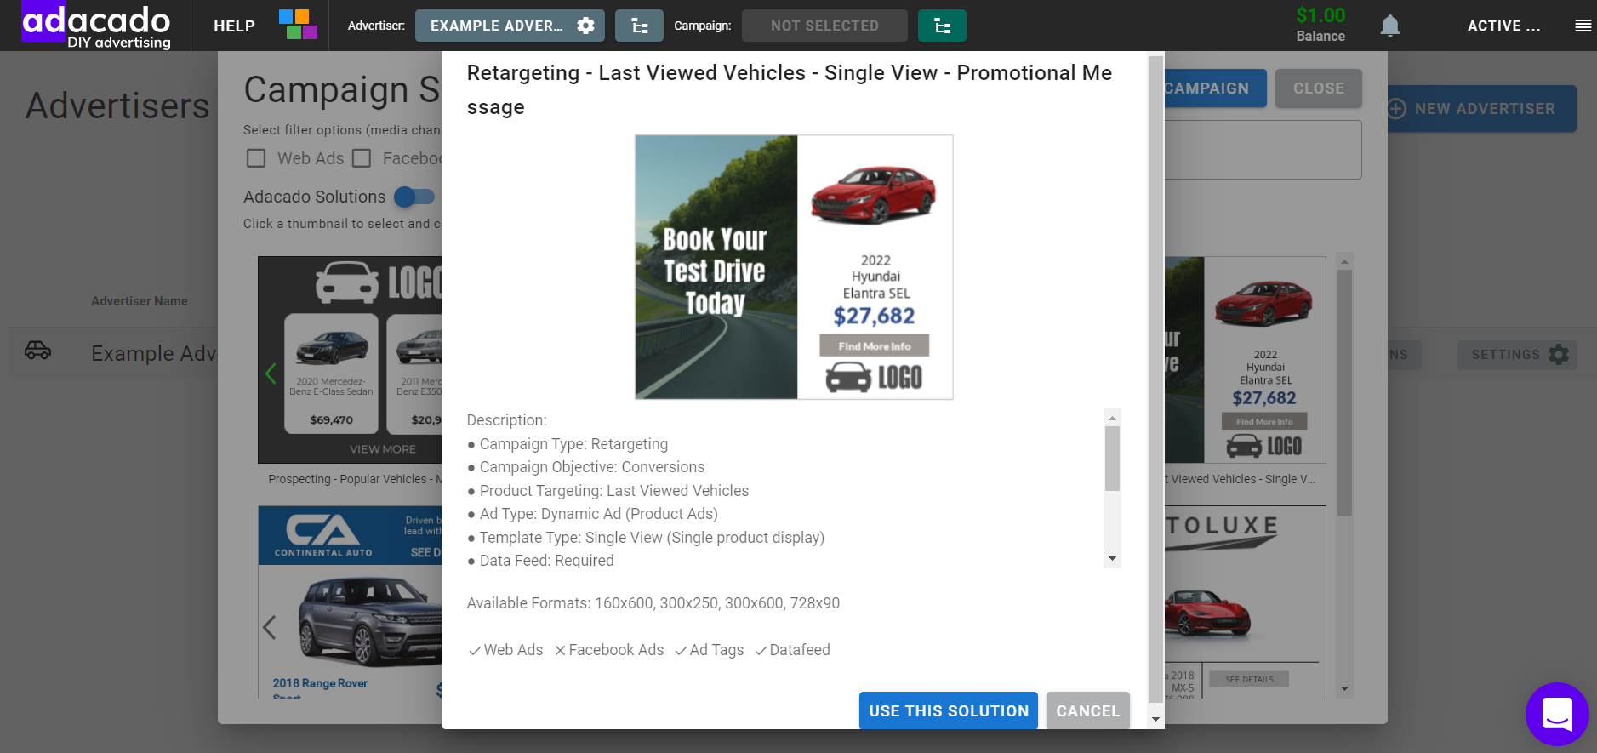
Task: Click the description scrollbar thumb
Action: (1112, 459)
